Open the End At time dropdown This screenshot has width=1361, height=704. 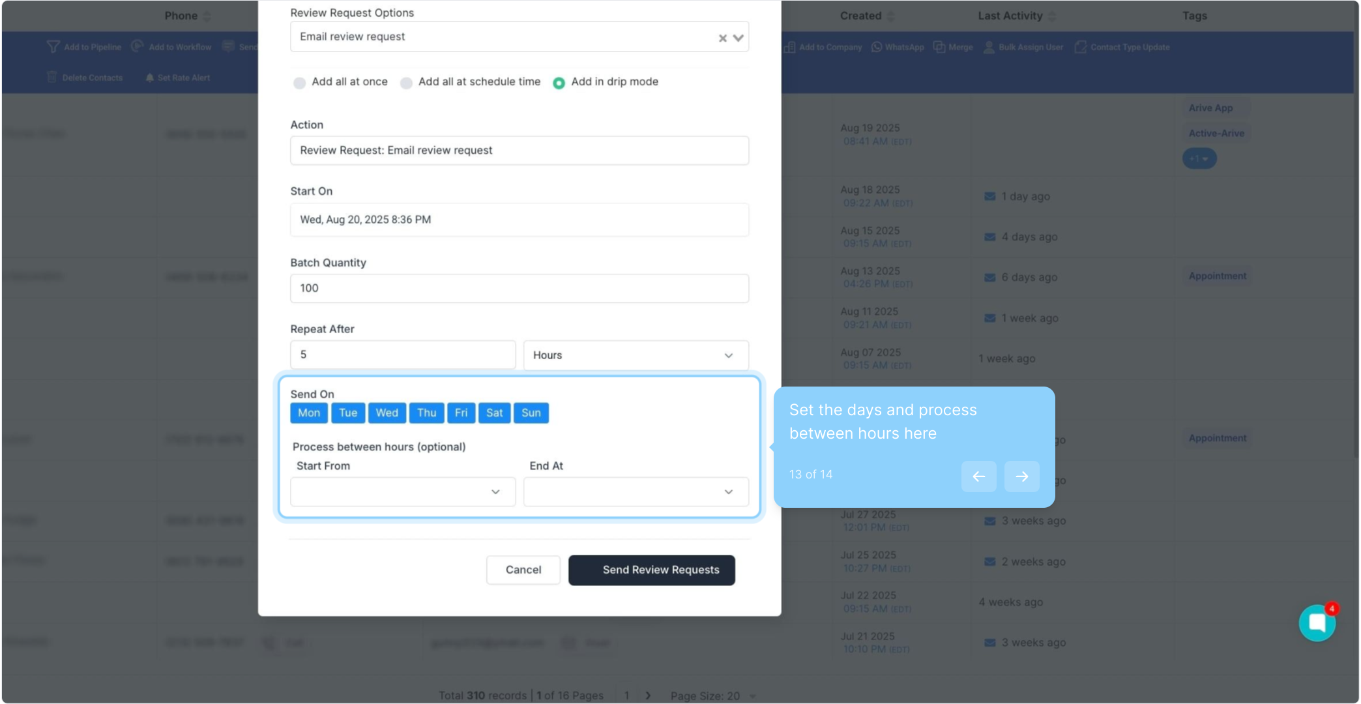point(636,492)
